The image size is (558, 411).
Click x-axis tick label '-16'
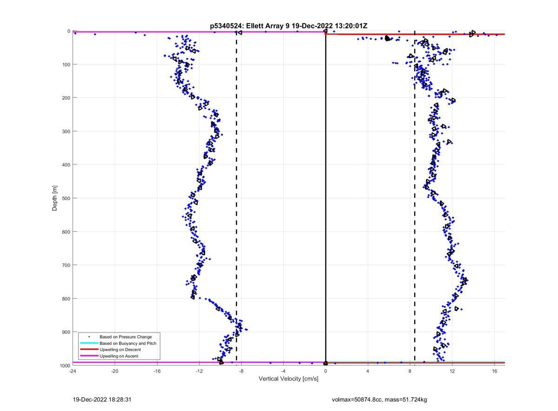pos(157,371)
